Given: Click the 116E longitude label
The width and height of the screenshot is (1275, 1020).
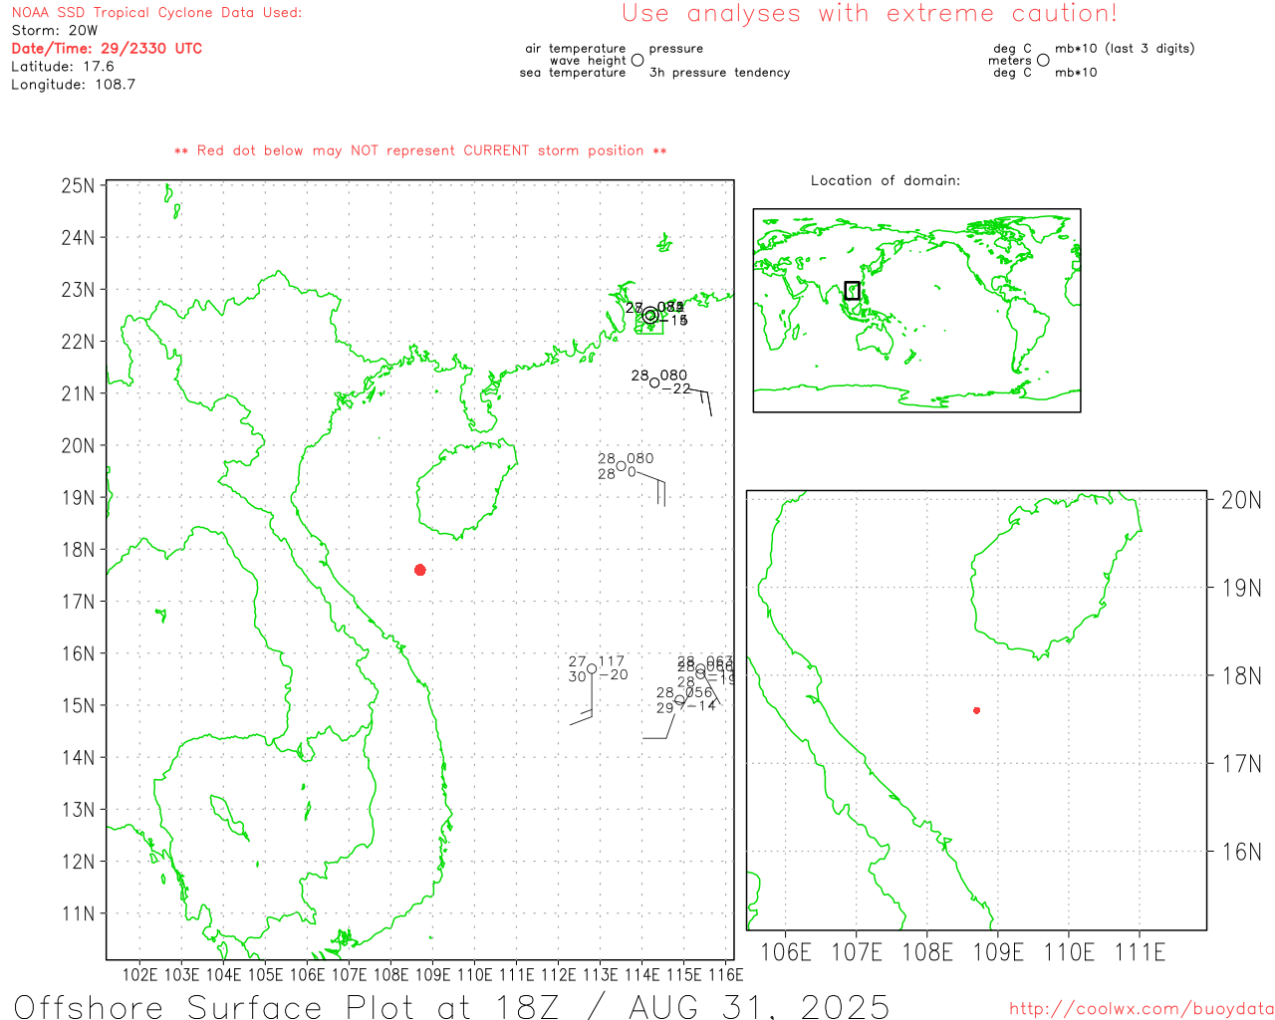Looking at the screenshot, I should click(725, 974).
